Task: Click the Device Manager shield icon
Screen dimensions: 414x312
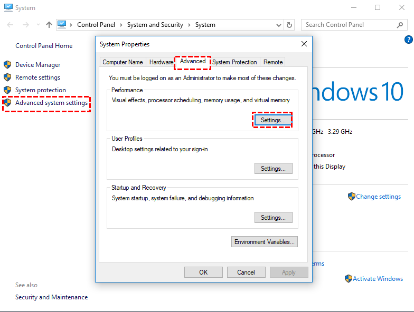Action: tap(7, 64)
